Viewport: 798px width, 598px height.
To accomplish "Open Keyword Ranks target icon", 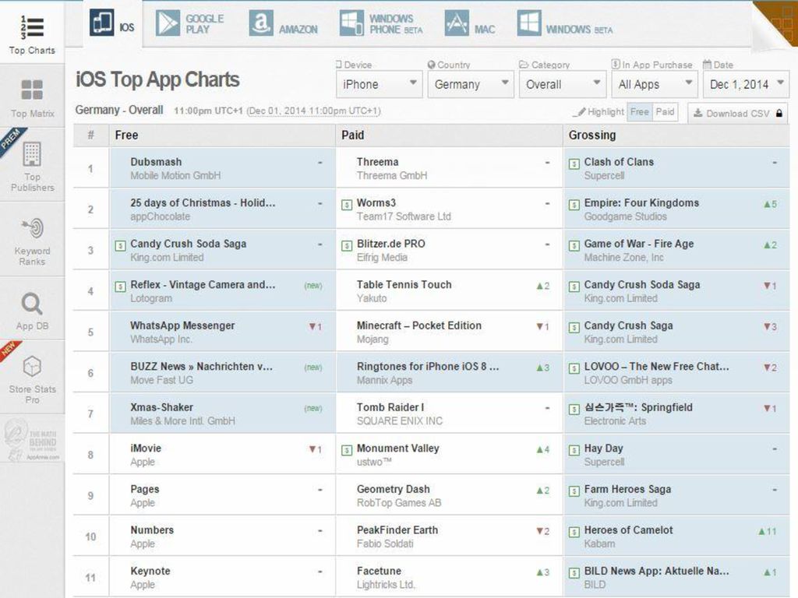I will pyautogui.click(x=33, y=228).
